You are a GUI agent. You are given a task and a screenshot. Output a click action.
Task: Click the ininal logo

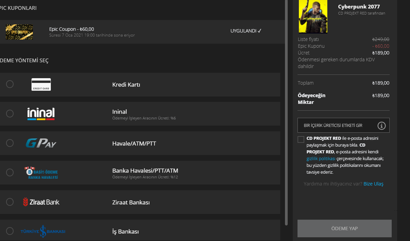tap(41, 114)
